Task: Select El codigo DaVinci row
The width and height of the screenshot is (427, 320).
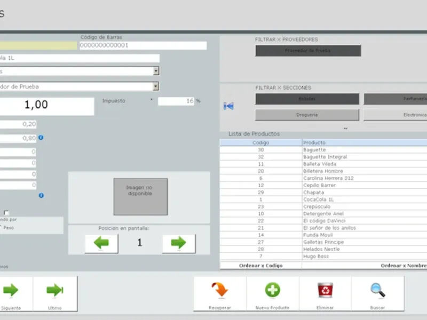Action: pos(323,221)
